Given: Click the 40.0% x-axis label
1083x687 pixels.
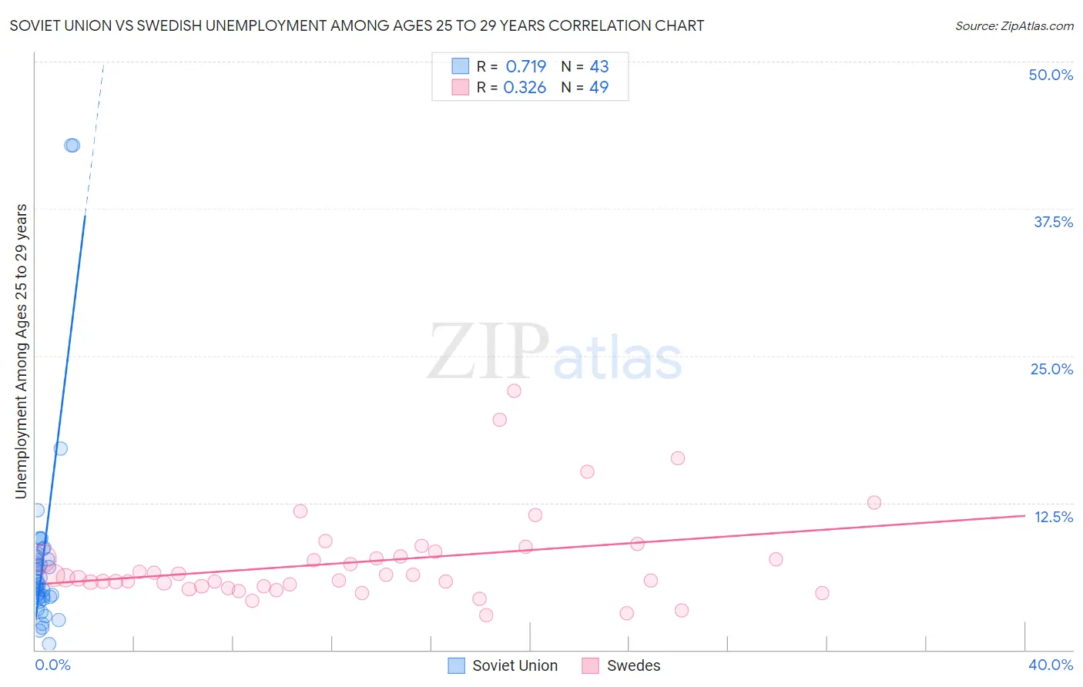Looking at the screenshot, I should tap(1051, 665).
